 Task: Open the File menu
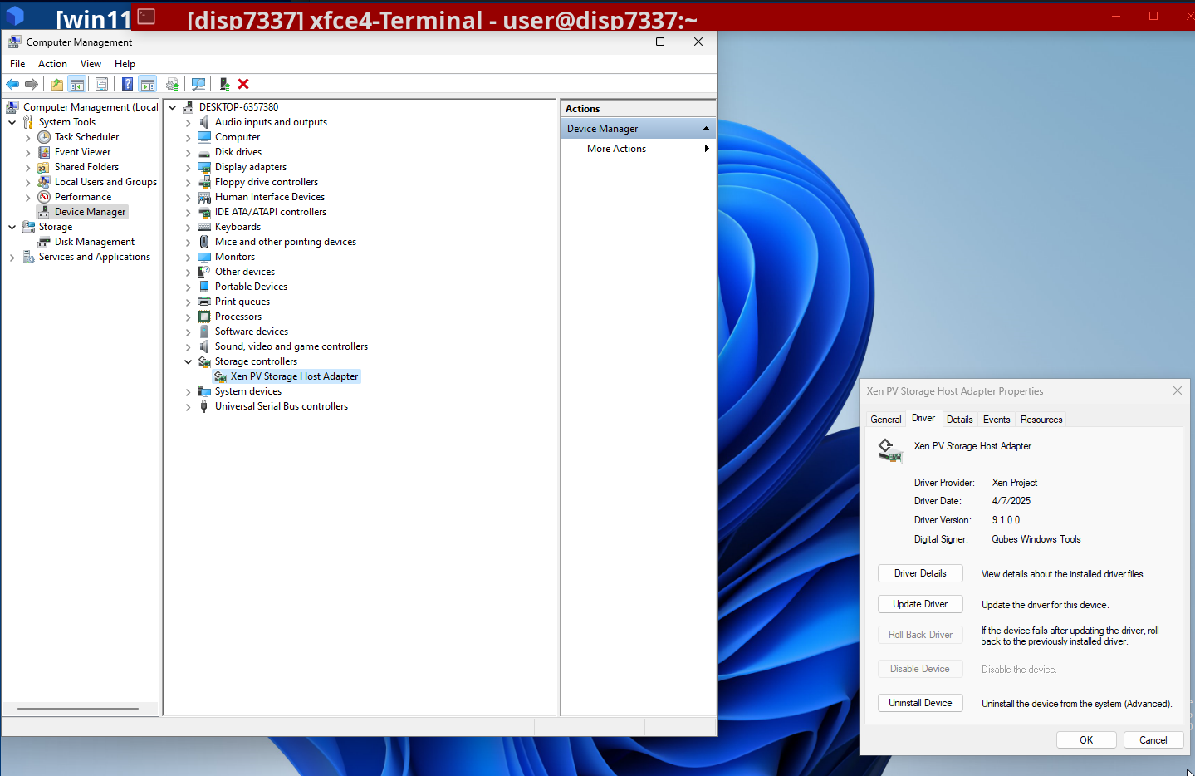[x=17, y=64]
